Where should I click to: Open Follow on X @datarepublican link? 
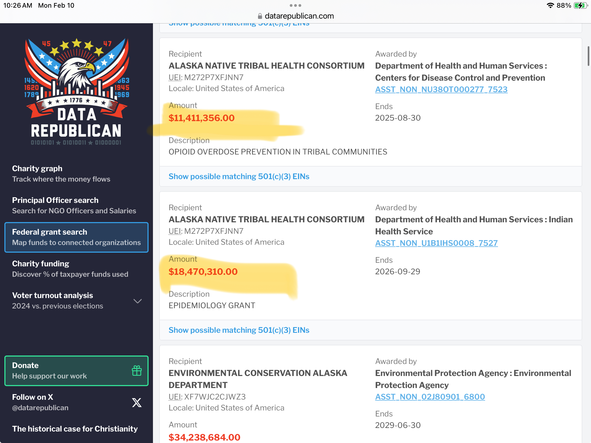(76, 402)
